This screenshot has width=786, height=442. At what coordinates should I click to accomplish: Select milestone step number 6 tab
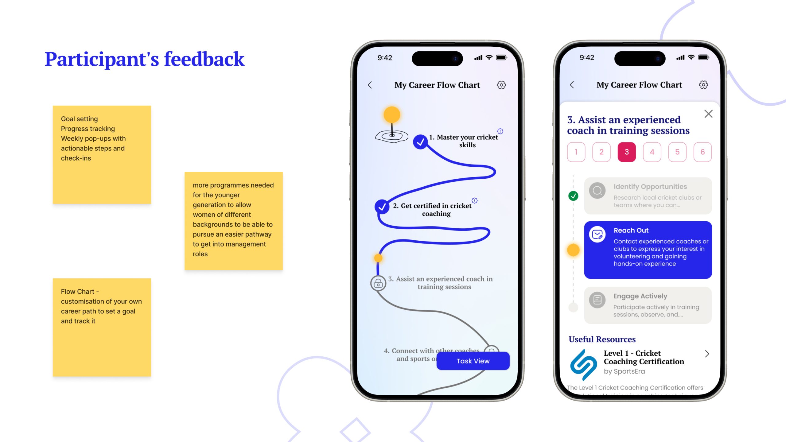pyautogui.click(x=702, y=152)
